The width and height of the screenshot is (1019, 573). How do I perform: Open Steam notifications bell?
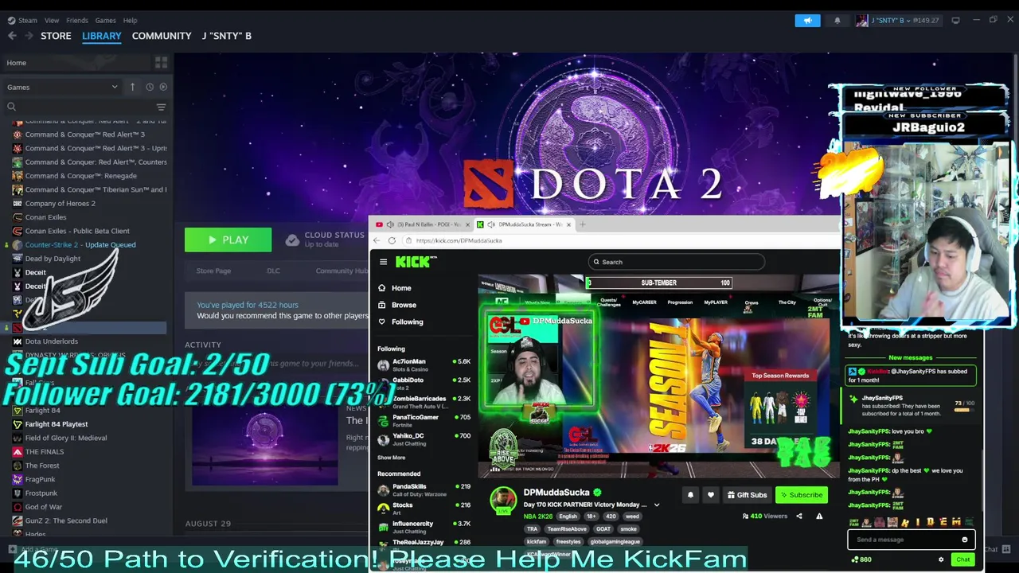coord(837,21)
